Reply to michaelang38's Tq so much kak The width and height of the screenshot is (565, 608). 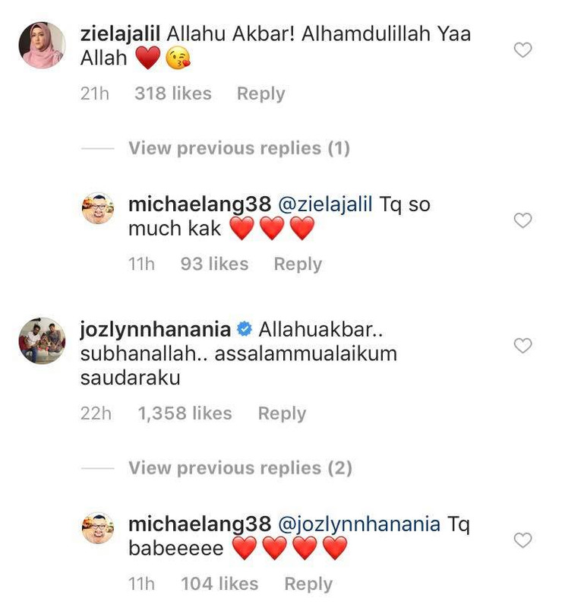tap(298, 264)
